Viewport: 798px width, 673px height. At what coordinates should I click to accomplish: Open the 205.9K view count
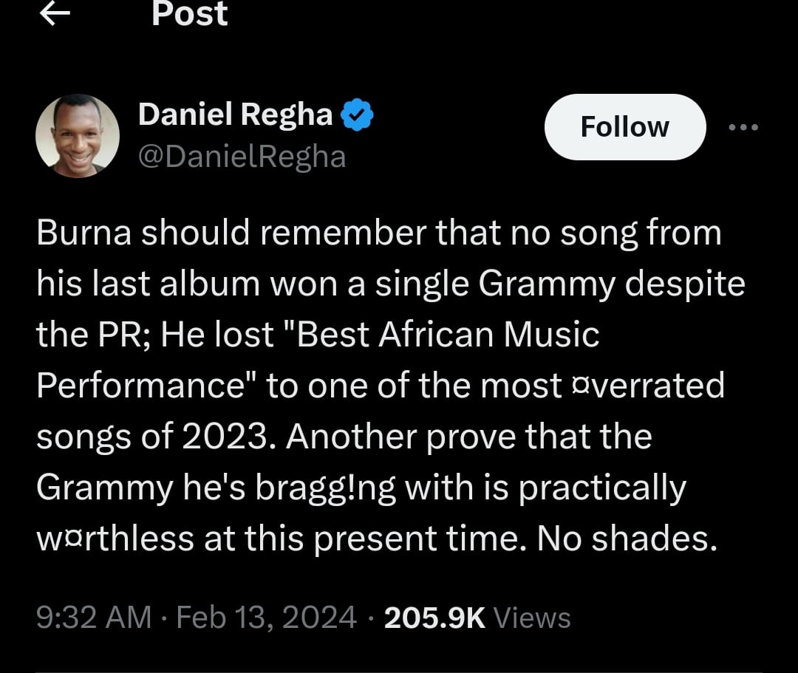434,618
